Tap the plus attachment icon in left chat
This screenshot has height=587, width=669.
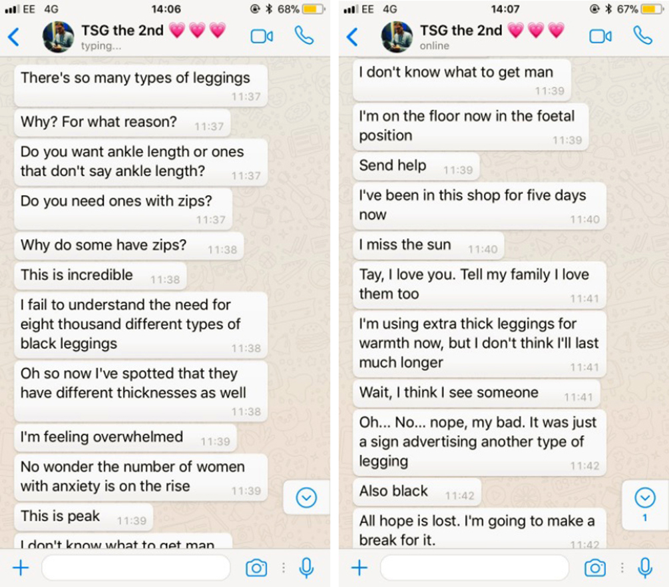pos(21,568)
